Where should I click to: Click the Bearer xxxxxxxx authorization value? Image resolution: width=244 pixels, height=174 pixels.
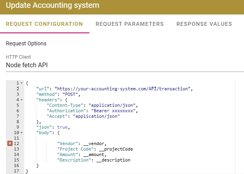113,111
